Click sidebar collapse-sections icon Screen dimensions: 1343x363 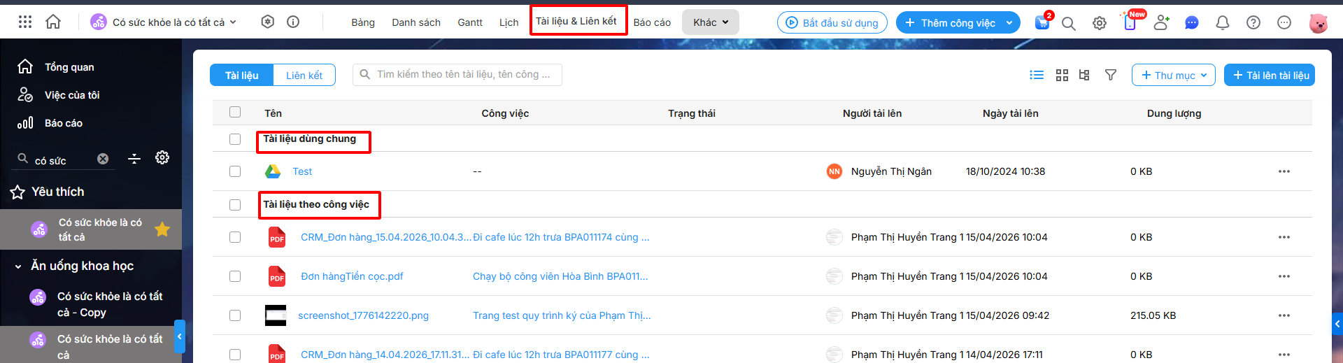134,159
